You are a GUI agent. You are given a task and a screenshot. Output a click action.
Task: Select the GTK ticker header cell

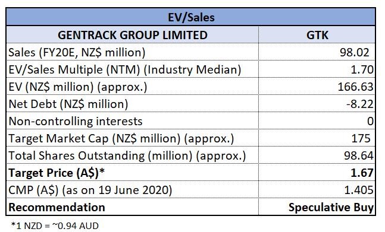317,35
